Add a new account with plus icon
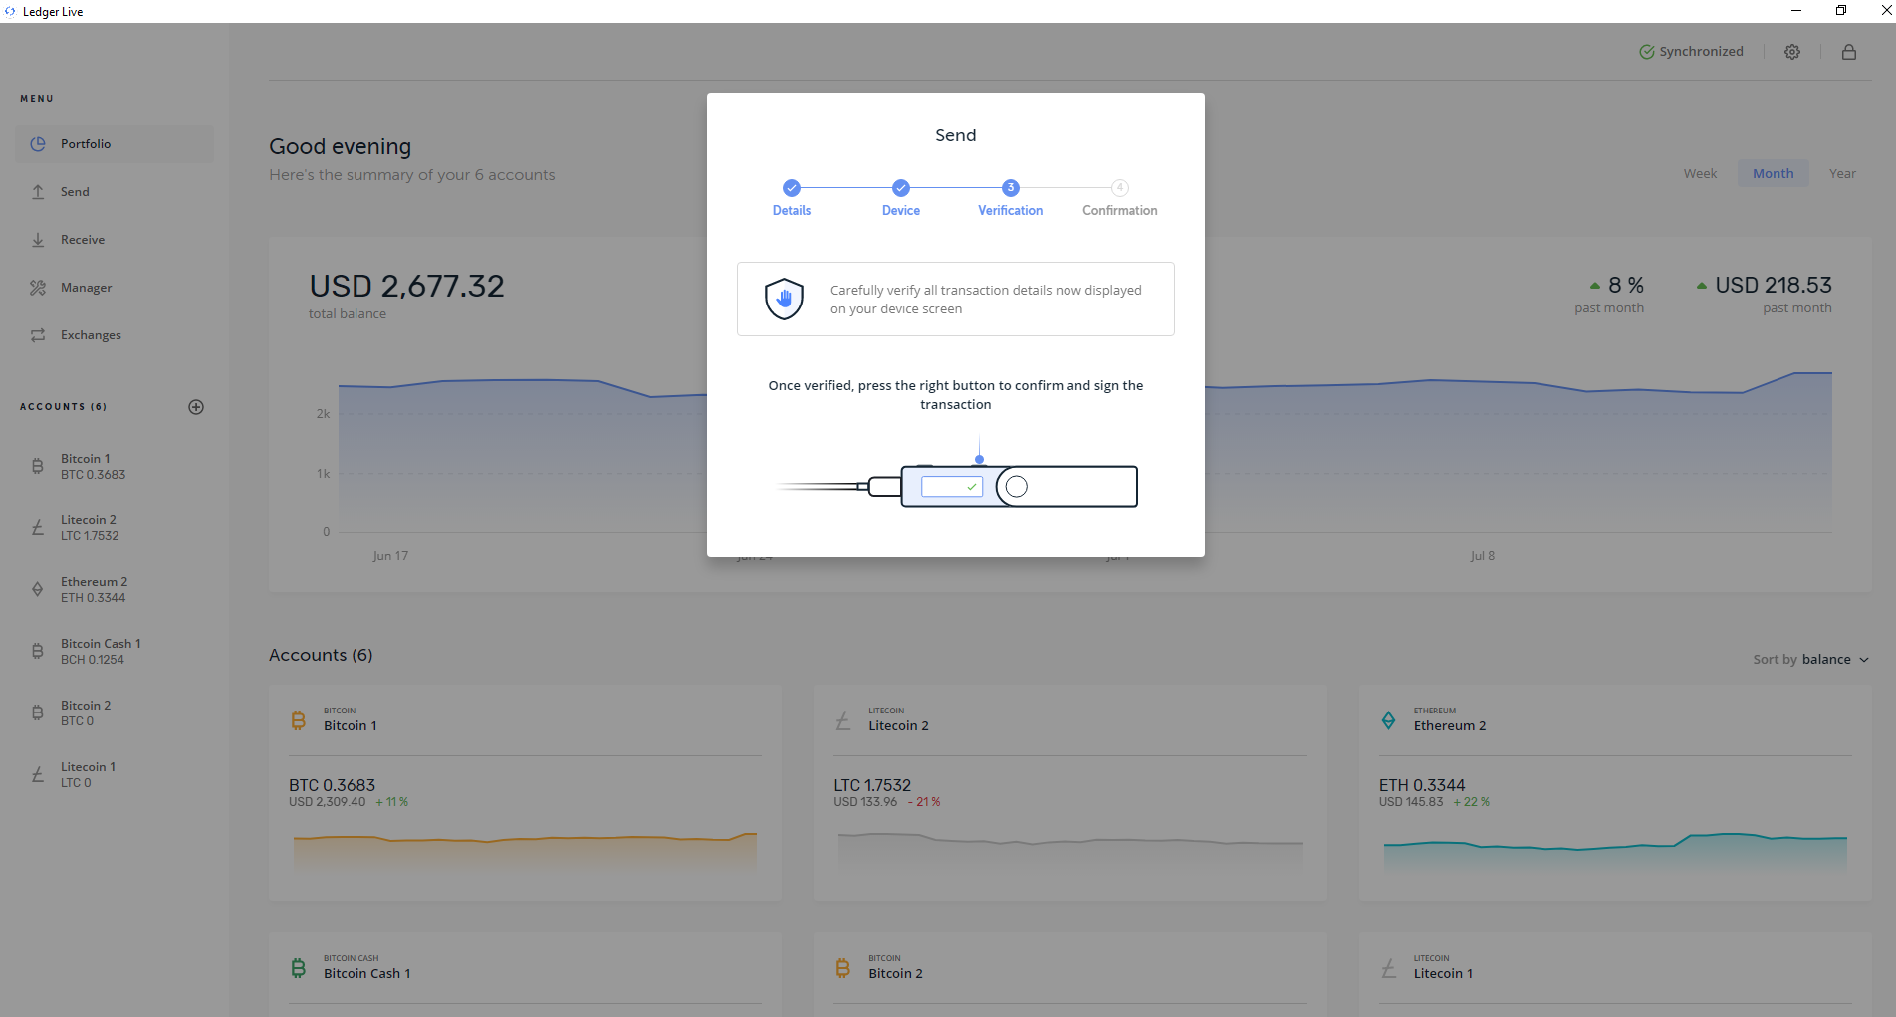Viewport: 1896px width, 1017px height. 196,407
